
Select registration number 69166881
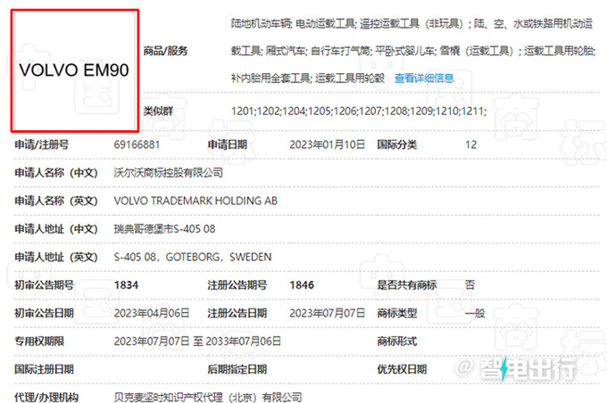pos(137,145)
